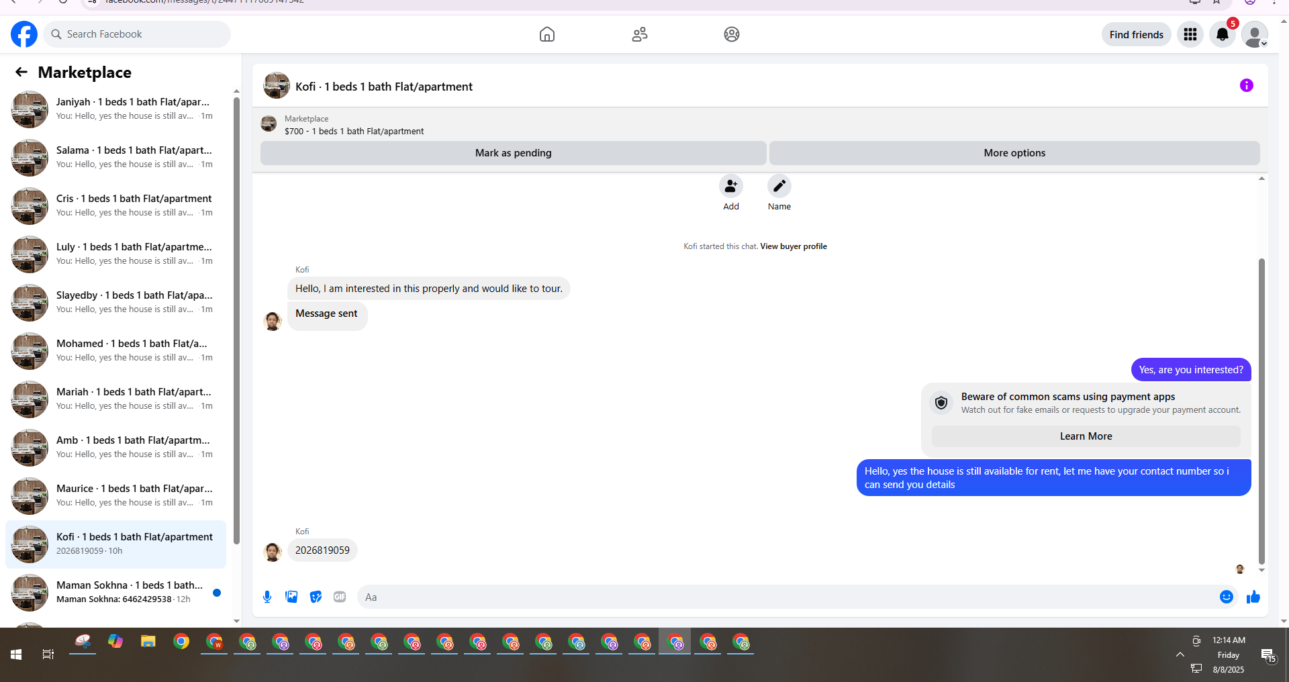Open the Friends icon in top navigation
This screenshot has width=1289, height=682.
click(x=640, y=34)
